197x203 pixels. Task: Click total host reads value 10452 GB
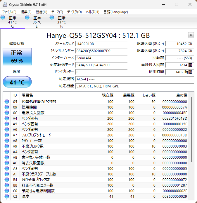[179, 44]
